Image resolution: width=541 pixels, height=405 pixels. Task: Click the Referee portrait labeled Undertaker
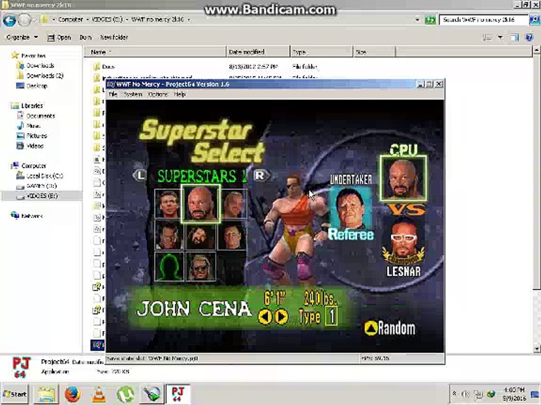tap(351, 209)
